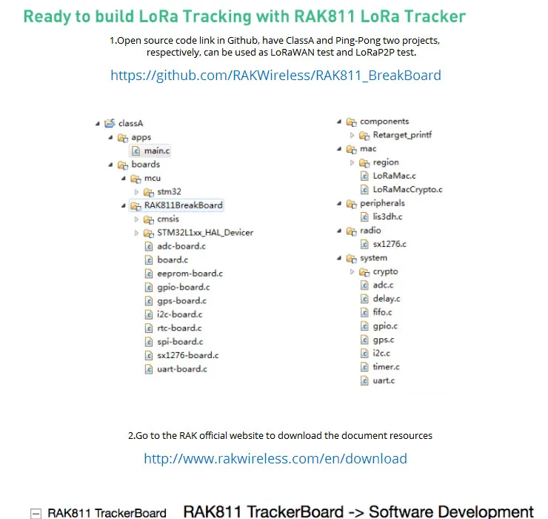Image resolution: width=548 pixels, height=519 pixels.
Task: Collapse the classA project tree node
Action: pos(98,124)
